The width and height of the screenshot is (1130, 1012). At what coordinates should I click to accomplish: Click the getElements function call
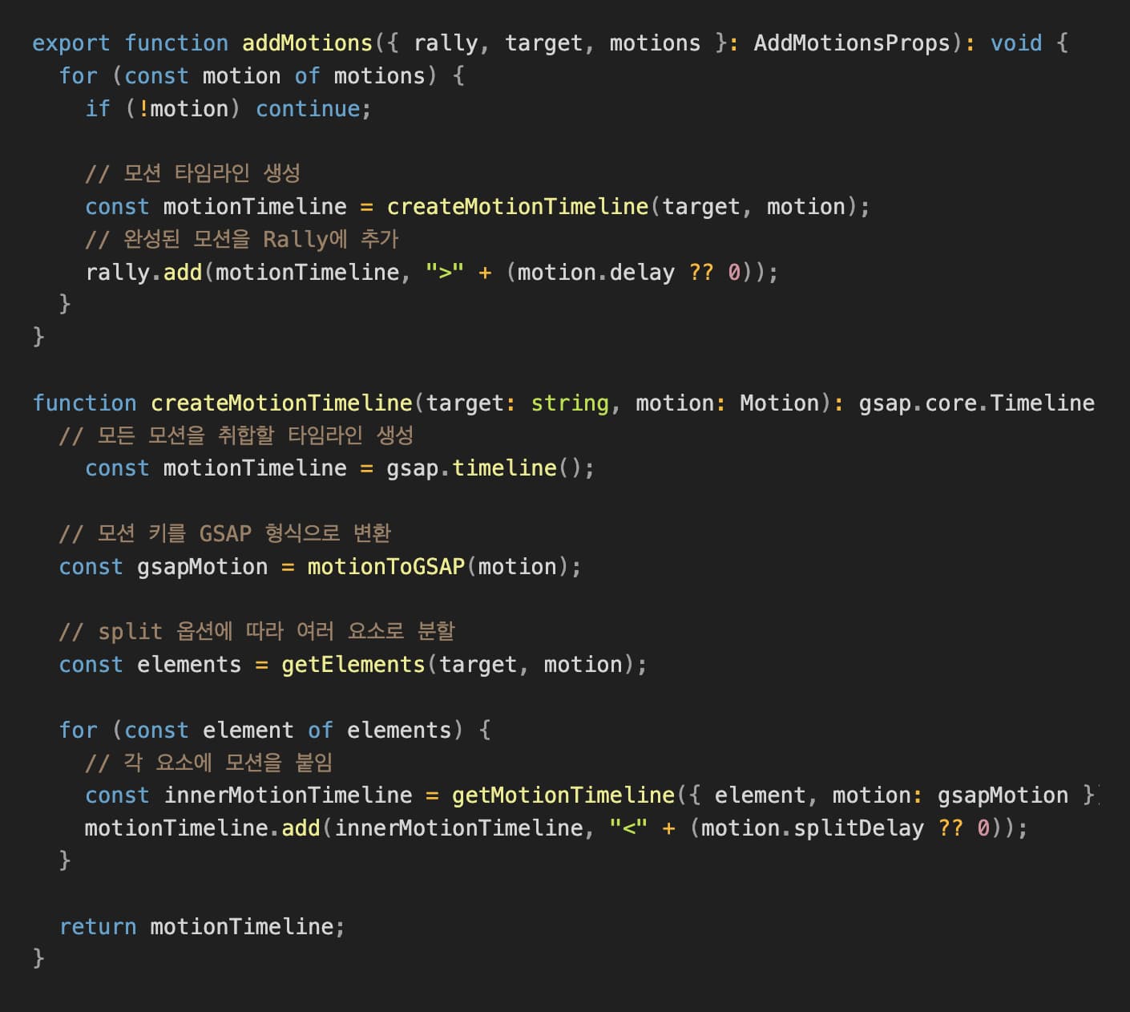(353, 665)
